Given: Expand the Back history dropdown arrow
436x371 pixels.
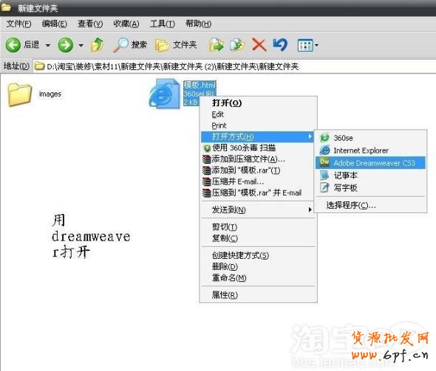Looking at the screenshot, I should (x=48, y=45).
